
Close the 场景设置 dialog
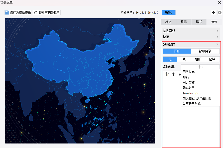click(219, 3)
